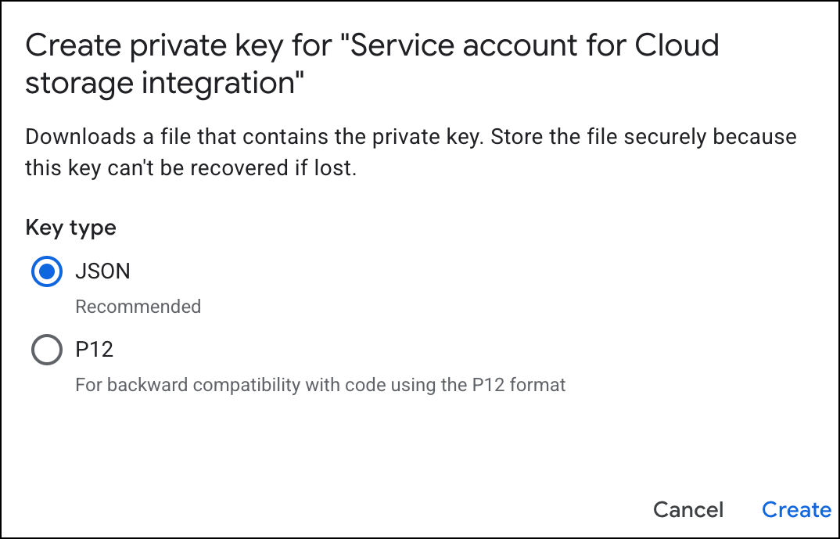Select the JSON key type radio button
Image resolution: width=840 pixels, height=539 pixels.
click(x=47, y=271)
